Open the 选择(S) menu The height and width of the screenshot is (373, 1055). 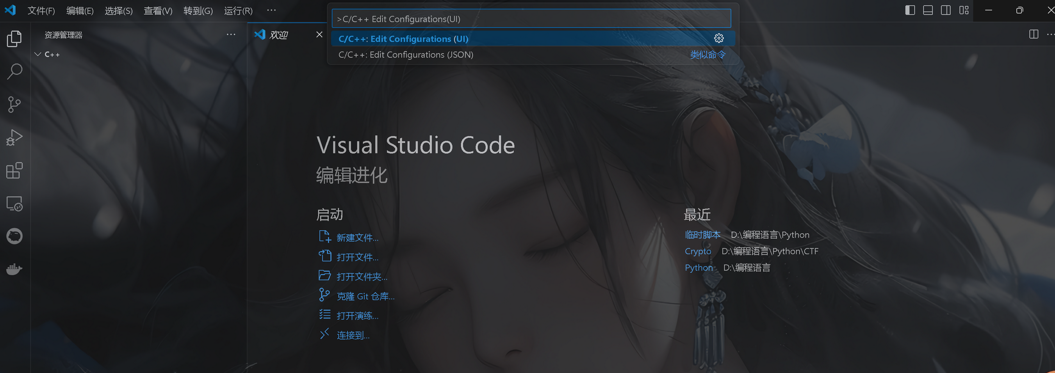(119, 11)
